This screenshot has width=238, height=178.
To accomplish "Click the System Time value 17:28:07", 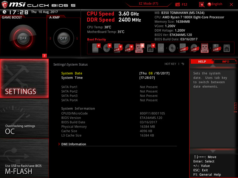I will pyautogui.click(x=147, y=78).
